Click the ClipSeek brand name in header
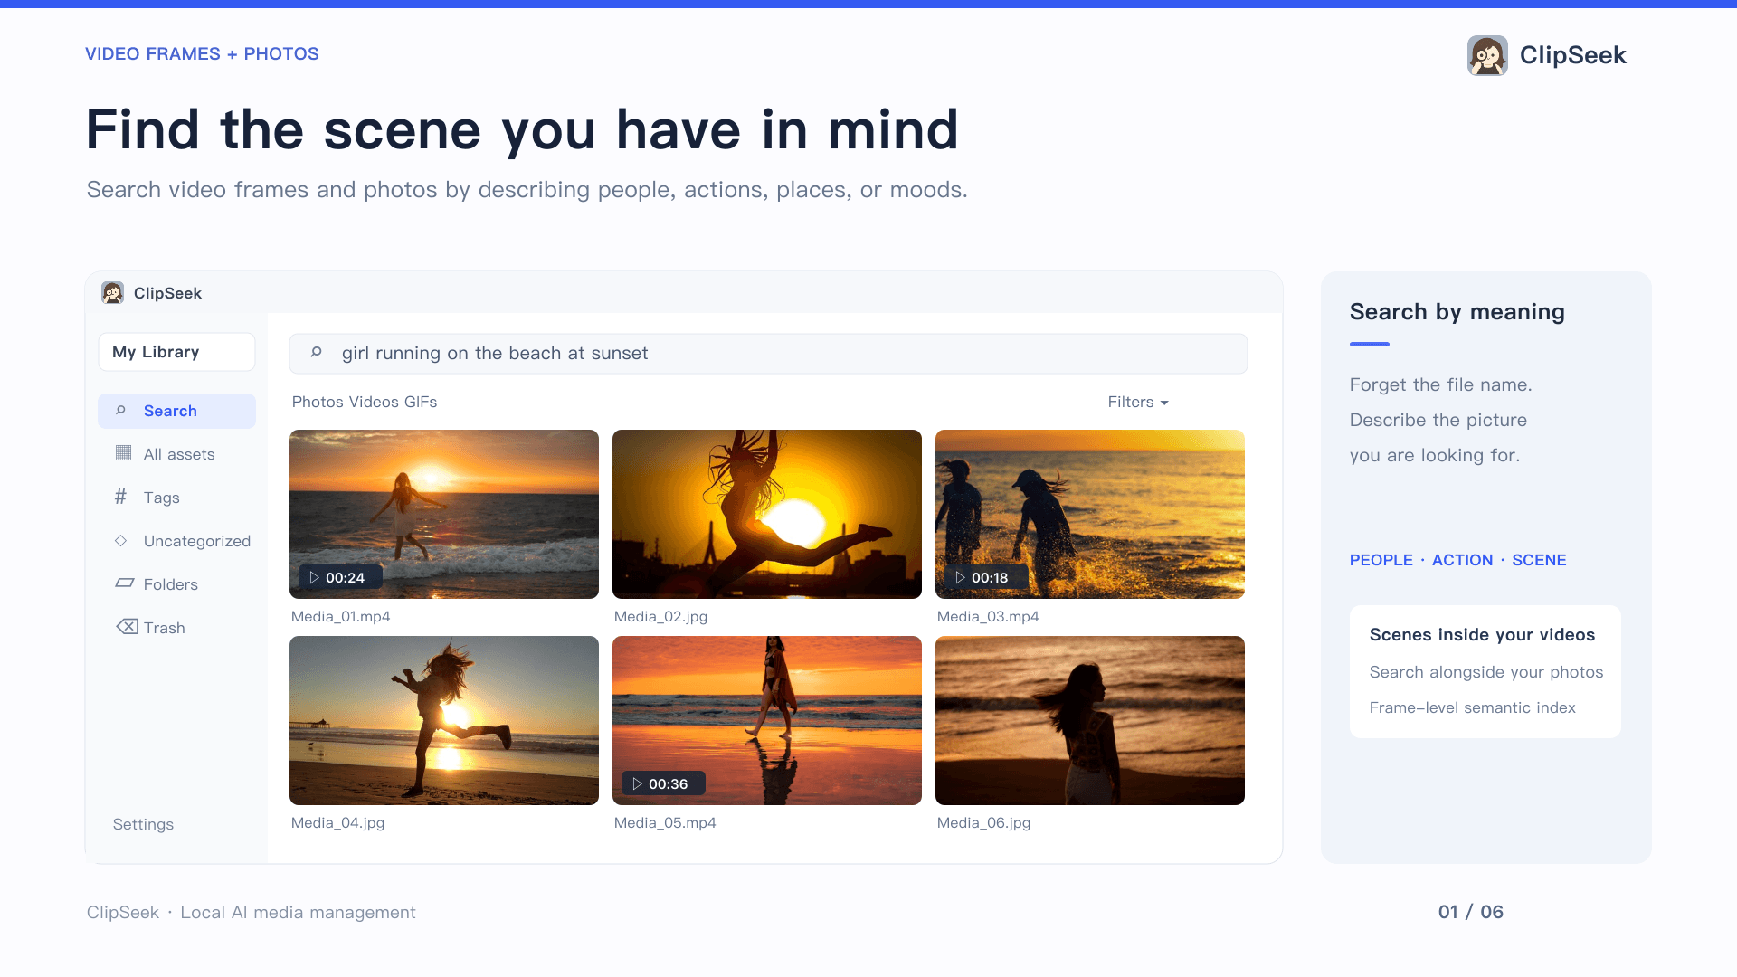The height and width of the screenshot is (977, 1737). (x=1573, y=55)
